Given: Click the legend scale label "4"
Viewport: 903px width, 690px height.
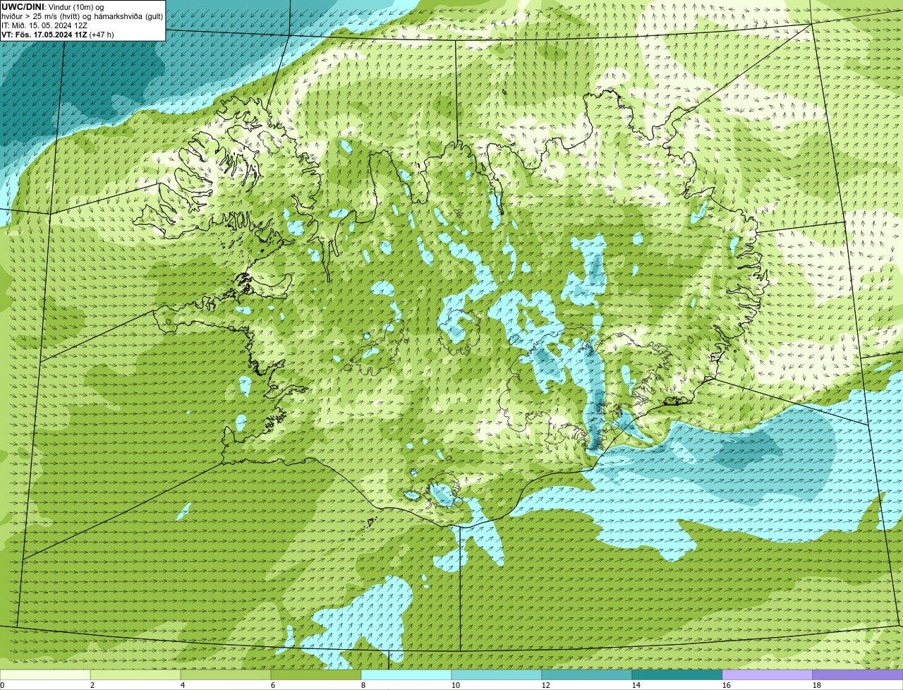Looking at the screenshot, I should point(183,685).
